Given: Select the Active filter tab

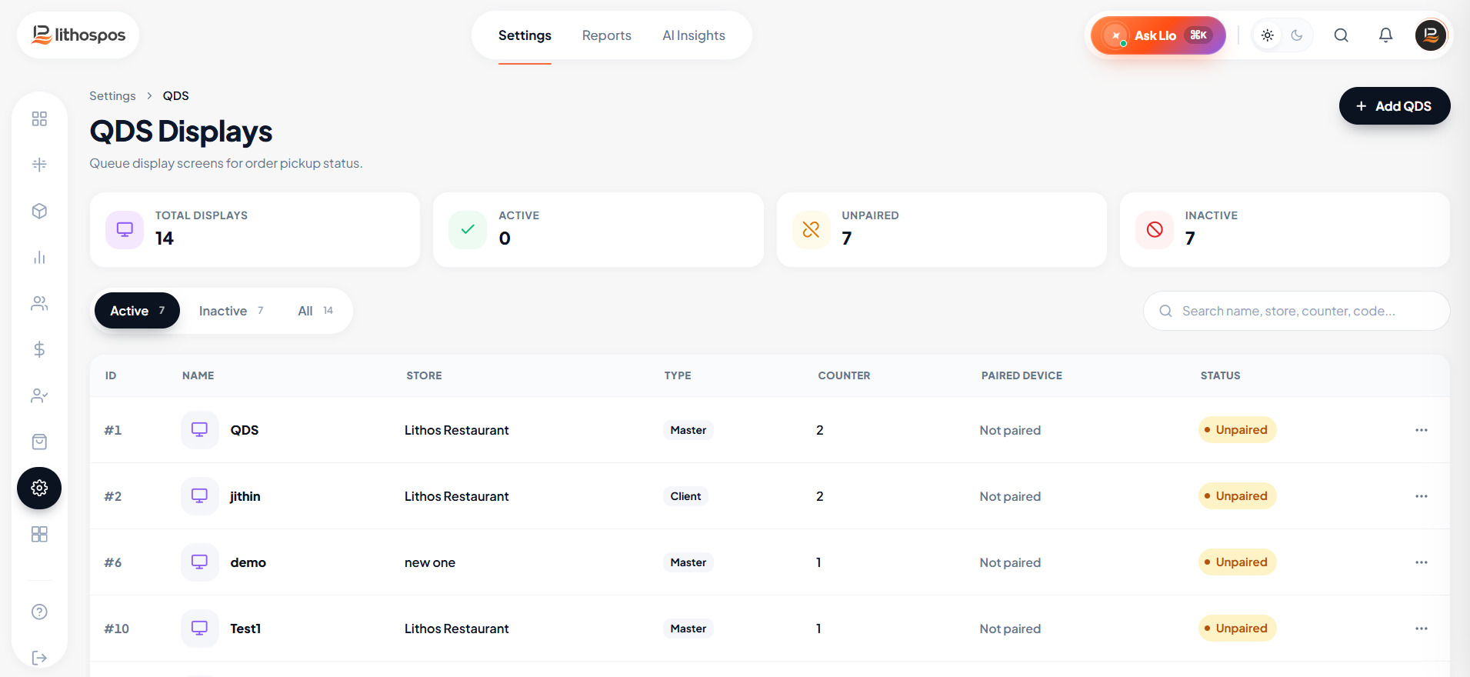Looking at the screenshot, I should point(137,311).
